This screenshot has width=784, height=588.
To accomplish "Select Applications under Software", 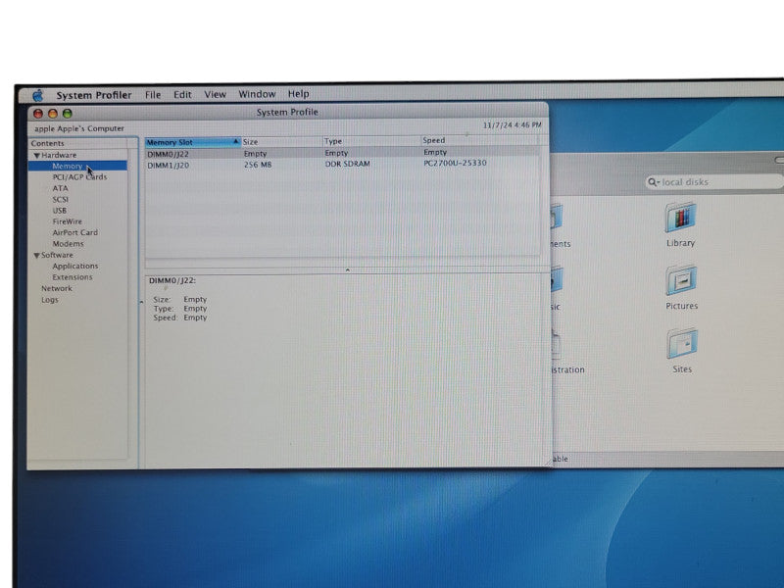I will 75,266.
